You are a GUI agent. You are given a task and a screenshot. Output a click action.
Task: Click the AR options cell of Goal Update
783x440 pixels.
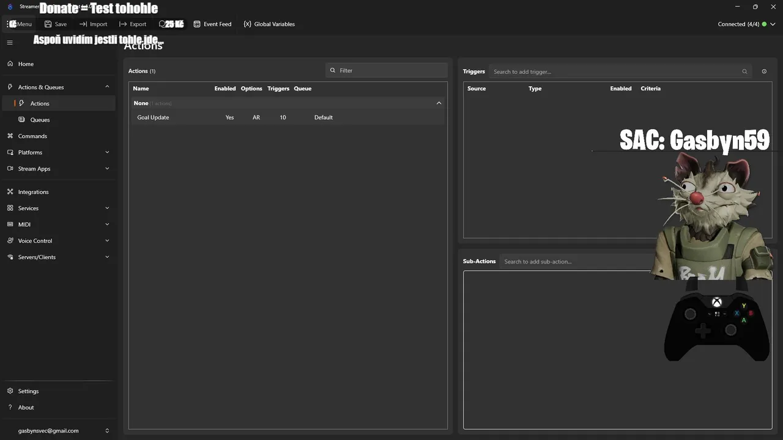pyautogui.click(x=256, y=117)
